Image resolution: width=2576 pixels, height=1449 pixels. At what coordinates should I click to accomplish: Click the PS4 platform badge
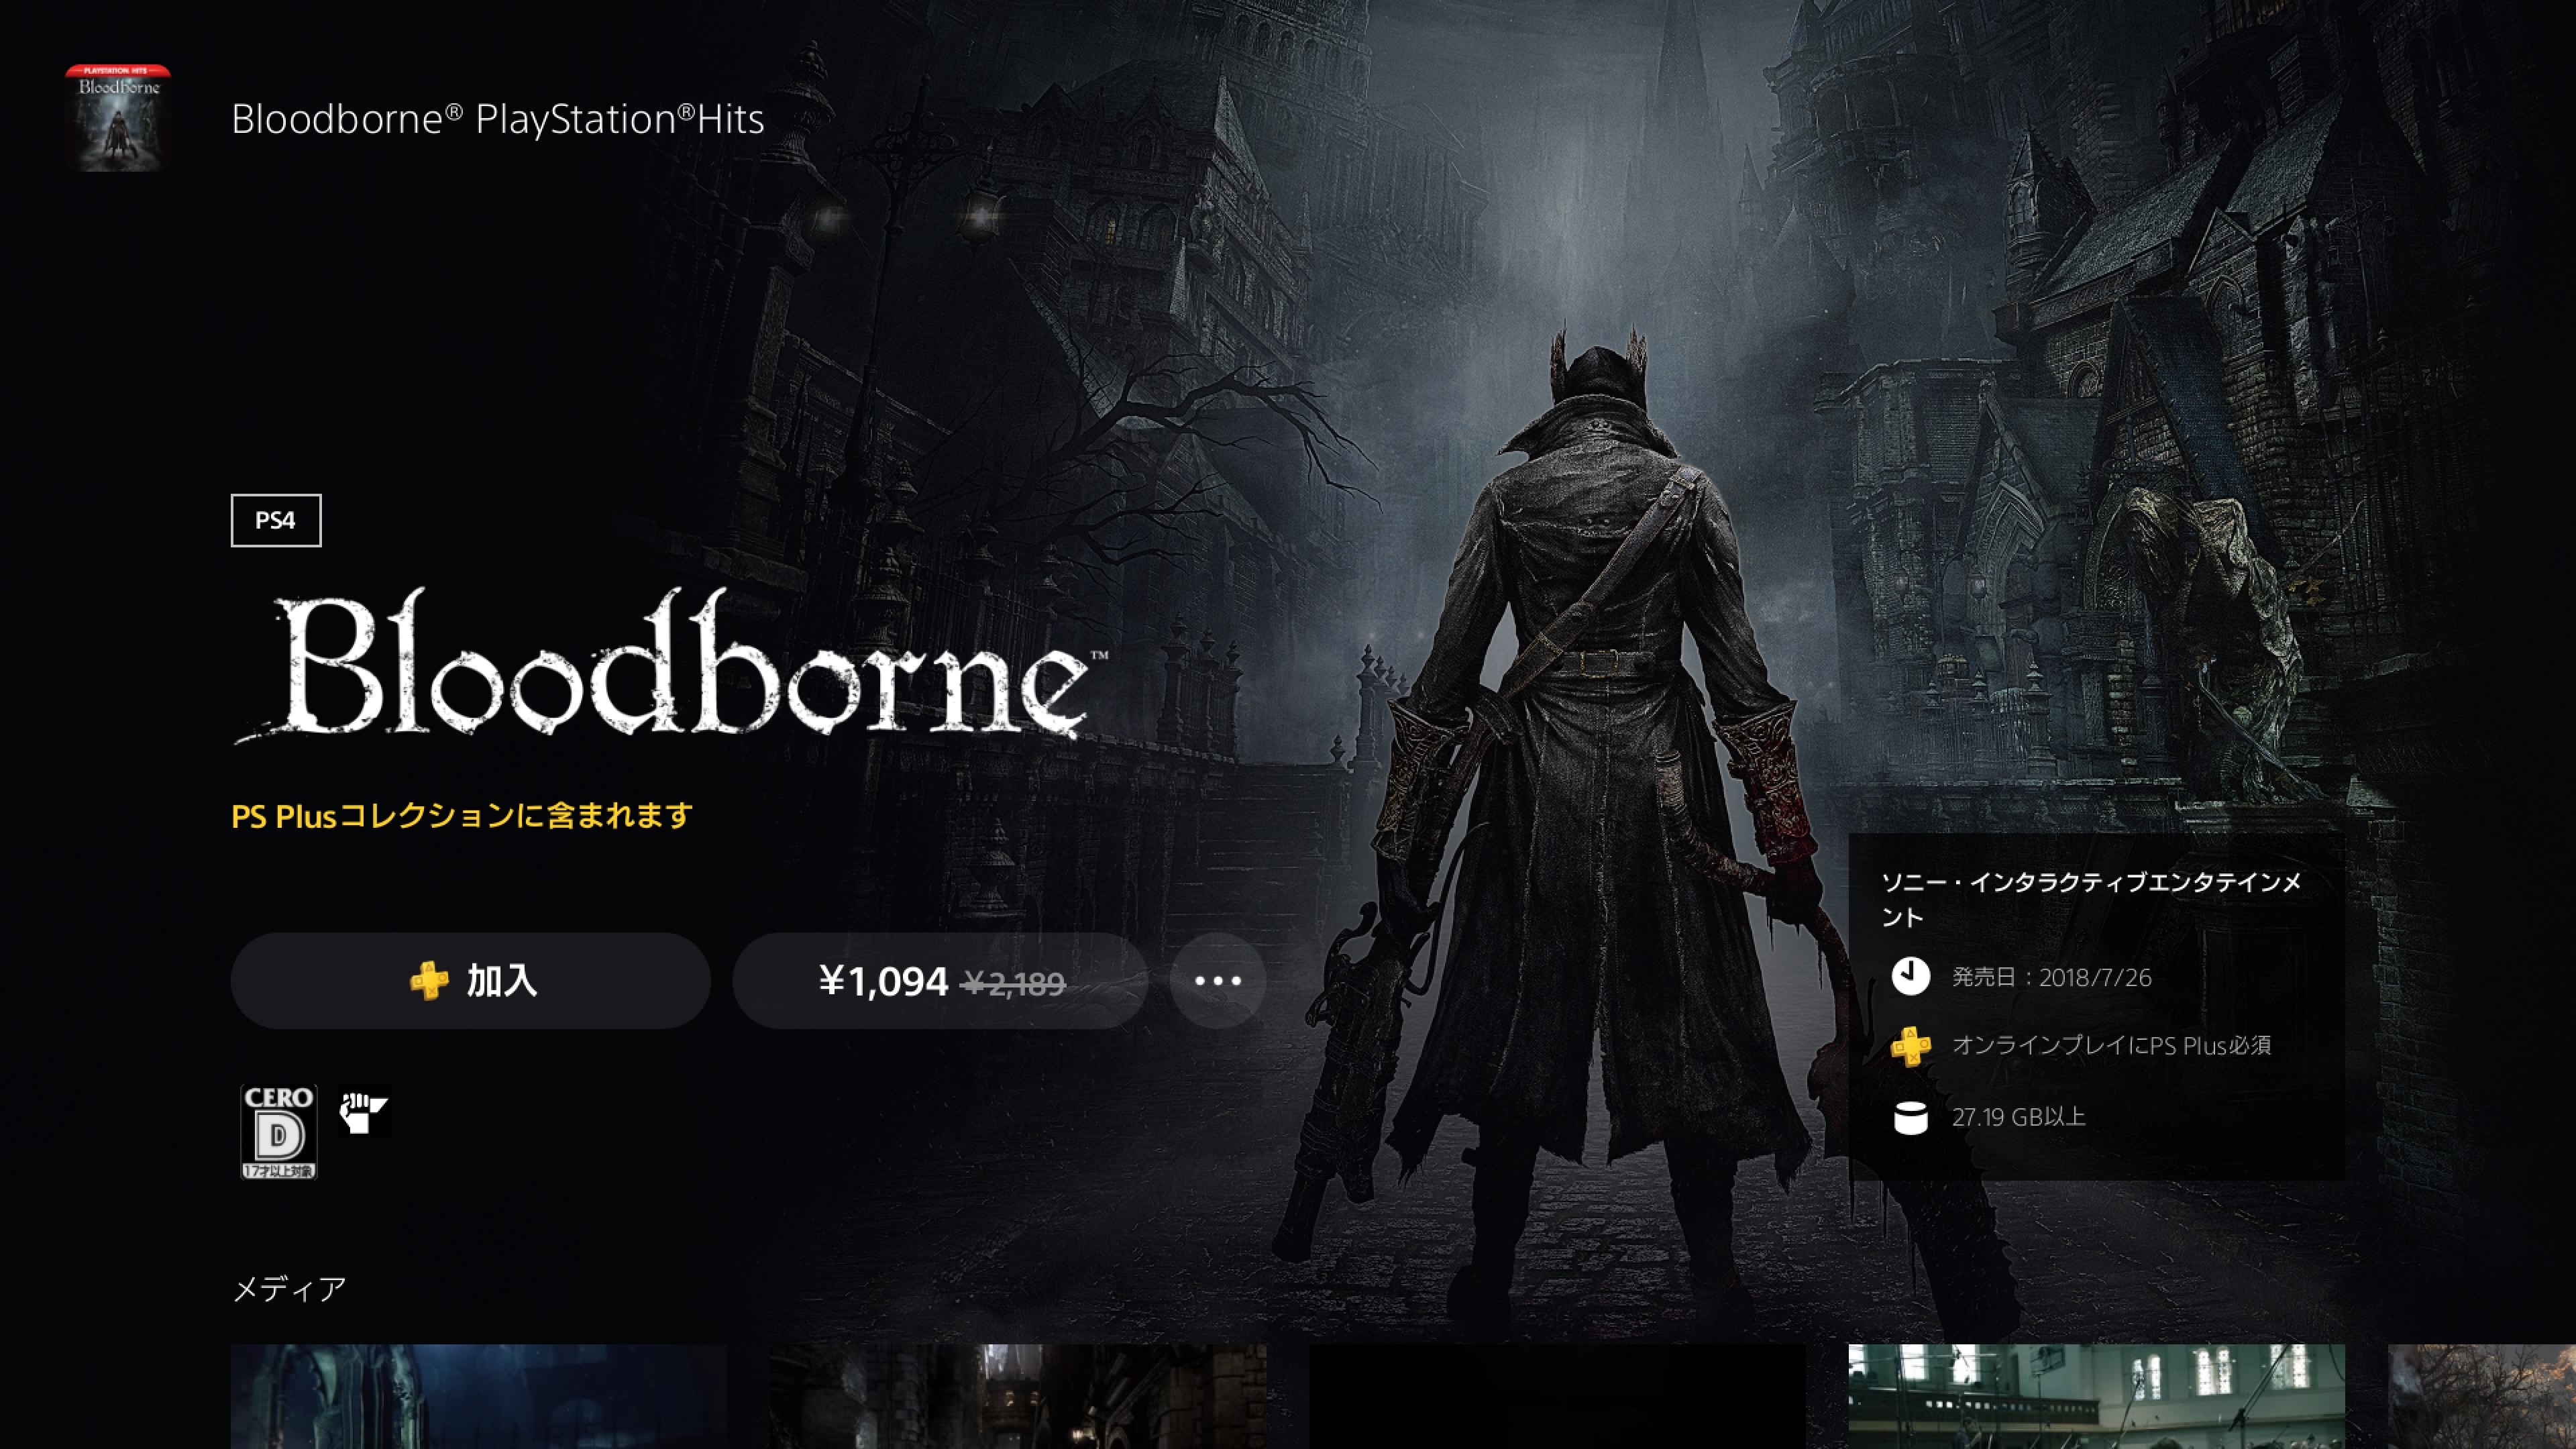276,520
